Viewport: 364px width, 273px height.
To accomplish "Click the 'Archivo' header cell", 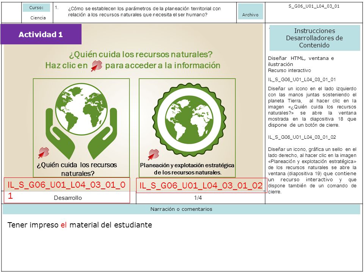I will [250, 11].
